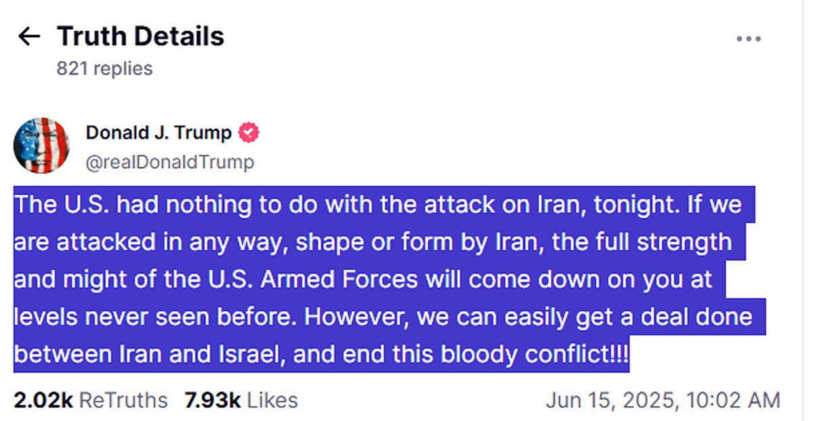Viewport: 813px width, 421px height.
Task: Open the ReTruths label
Action: tap(123, 400)
